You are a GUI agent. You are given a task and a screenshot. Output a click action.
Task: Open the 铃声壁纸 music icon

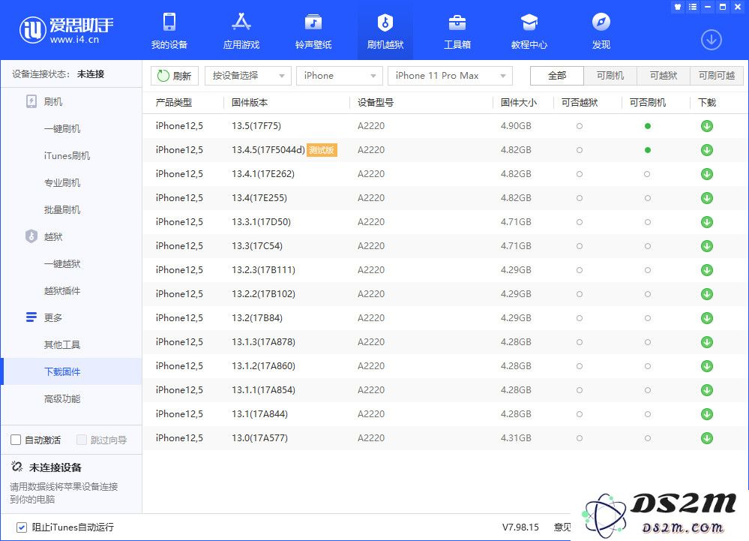pyautogui.click(x=313, y=22)
